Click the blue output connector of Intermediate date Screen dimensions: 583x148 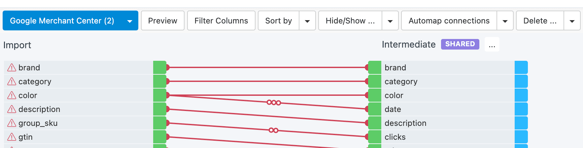[521, 109]
